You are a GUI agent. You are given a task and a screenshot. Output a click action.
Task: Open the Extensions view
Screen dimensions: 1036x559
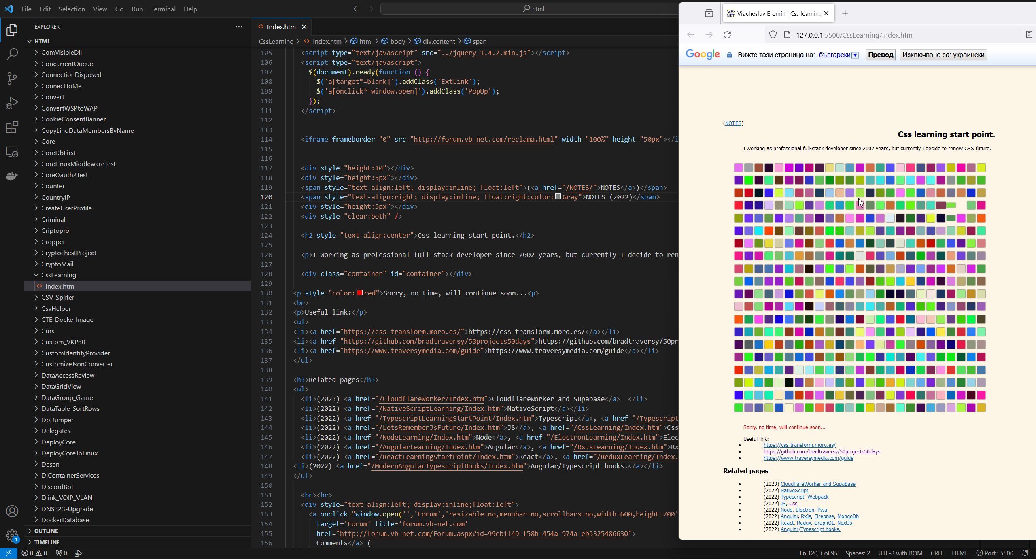[x=12, y=127]
